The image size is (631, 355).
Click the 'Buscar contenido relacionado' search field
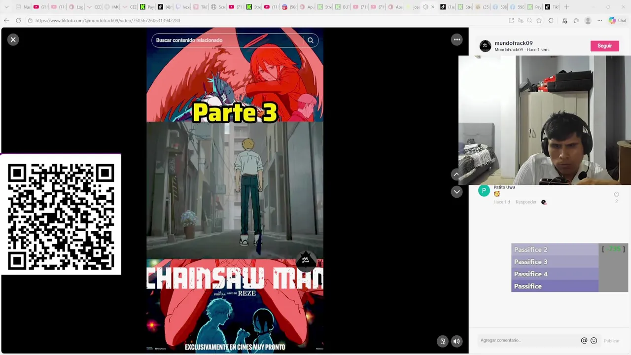pos(227,40)
